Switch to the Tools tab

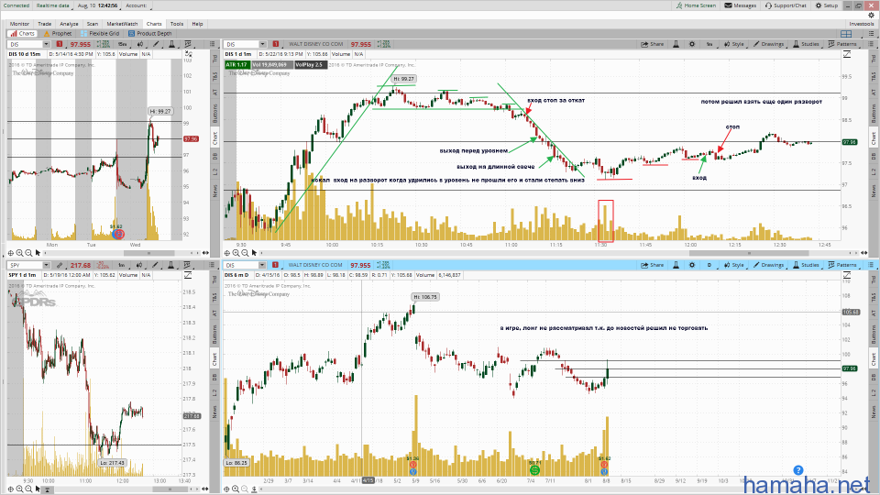tap(177, 24)
